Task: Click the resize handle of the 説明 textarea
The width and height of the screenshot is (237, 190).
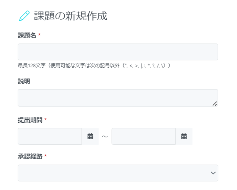Action: point(215,104)
